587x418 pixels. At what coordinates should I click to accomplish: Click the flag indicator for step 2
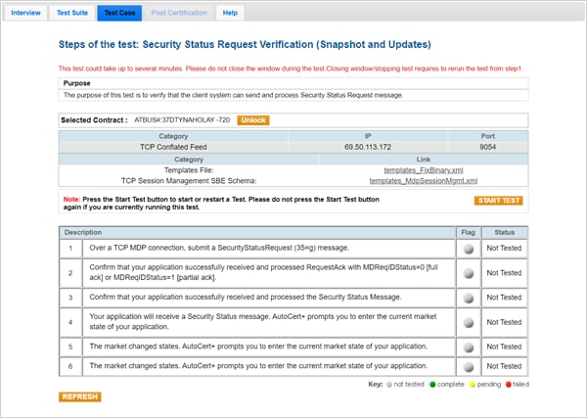[469, 272]
